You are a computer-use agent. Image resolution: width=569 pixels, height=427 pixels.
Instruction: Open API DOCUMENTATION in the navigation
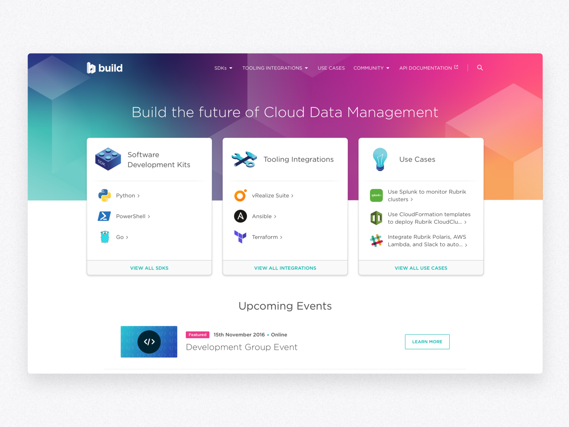pos(426,68)
